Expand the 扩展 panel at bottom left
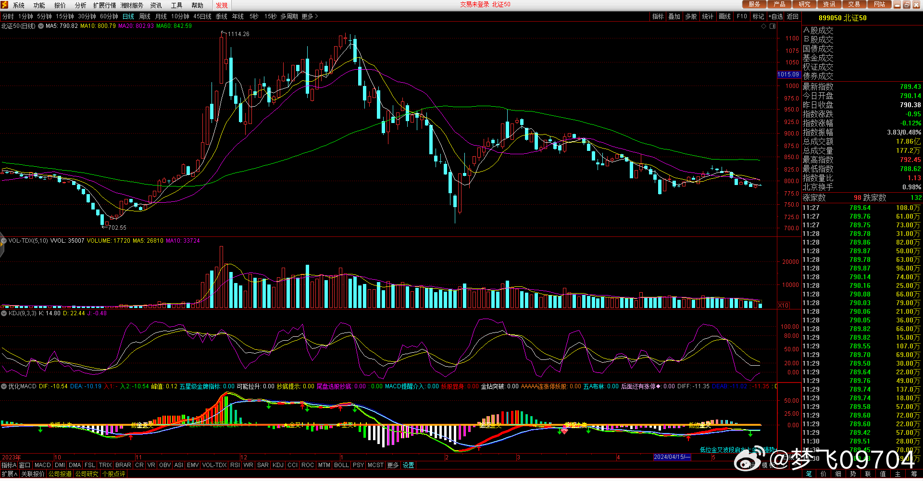Image resolution: width=923 pixels, height=481 pixels. (9, 474)
